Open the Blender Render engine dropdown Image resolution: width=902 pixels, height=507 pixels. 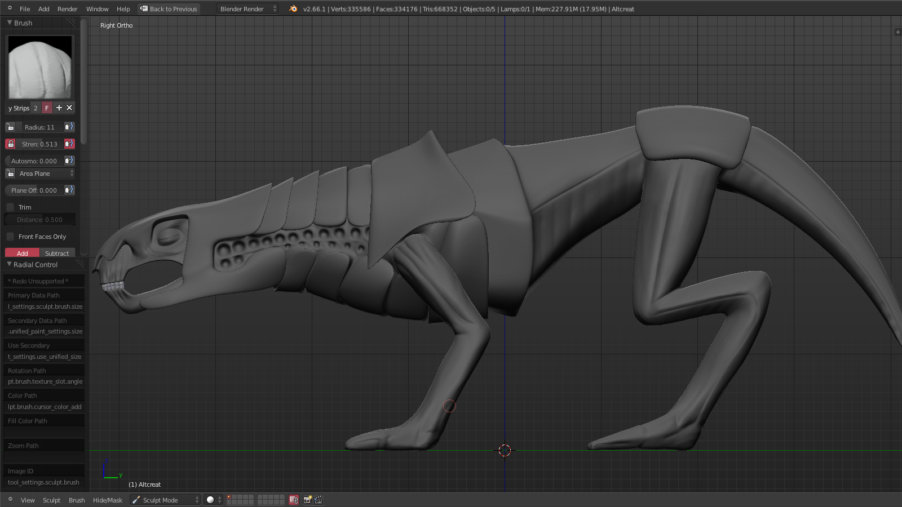point(247,9)
